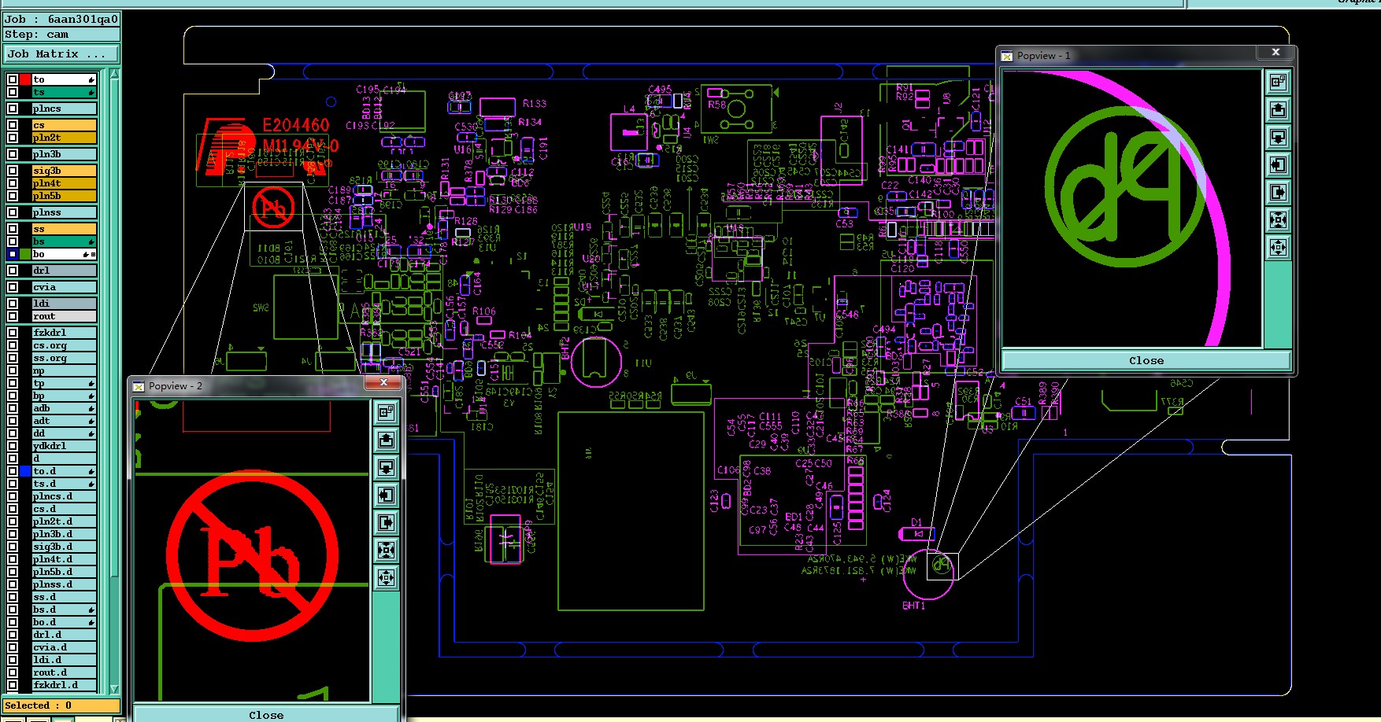Click the edit hand icon on layer 'to'

91,79
